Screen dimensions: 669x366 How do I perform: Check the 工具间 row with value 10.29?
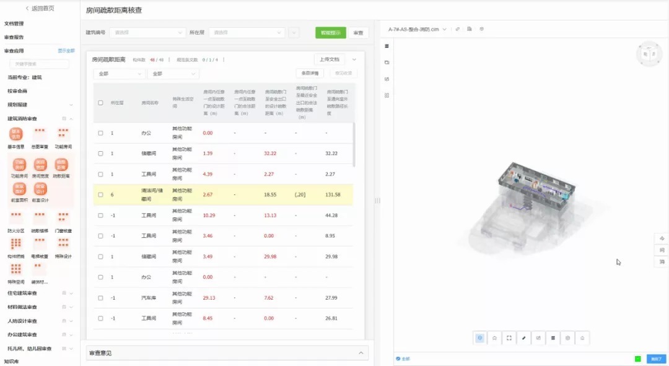[x=100, y=216]
